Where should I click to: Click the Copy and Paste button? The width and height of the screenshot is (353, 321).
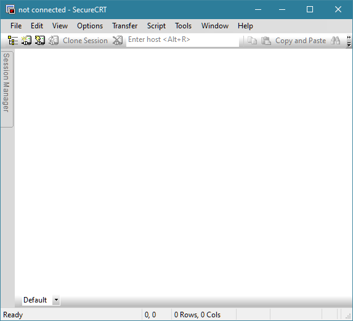(x=301, y=41)
